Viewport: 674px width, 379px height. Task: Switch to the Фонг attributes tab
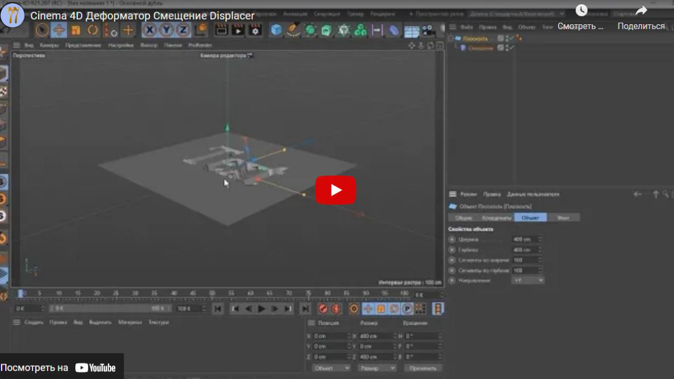[x=563, y=217]
